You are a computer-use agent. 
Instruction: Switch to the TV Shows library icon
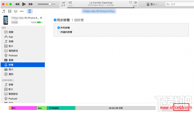(16, 11)
